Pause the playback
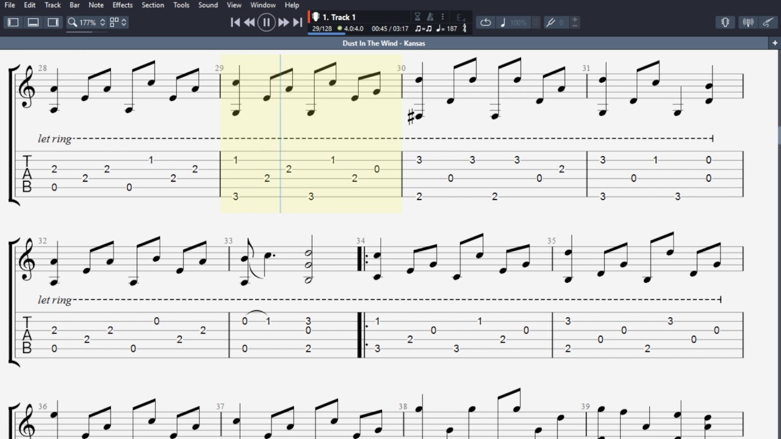Image resolution: width=781 pixels, height=439 pixels. click(266, 23)
